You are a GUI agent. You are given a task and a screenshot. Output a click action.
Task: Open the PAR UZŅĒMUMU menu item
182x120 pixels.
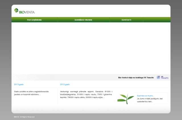[34, 20]
